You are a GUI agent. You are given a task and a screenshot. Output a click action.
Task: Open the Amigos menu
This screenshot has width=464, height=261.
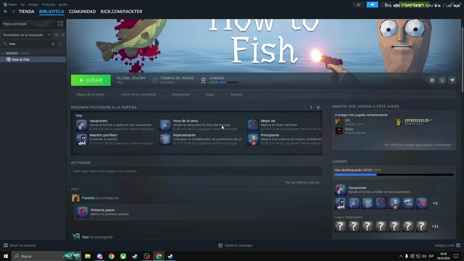[33, 5]
